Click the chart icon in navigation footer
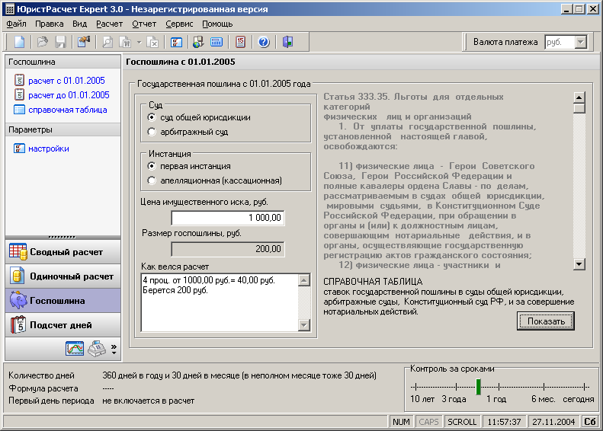 pyautogui.click(x=75, y=349)
